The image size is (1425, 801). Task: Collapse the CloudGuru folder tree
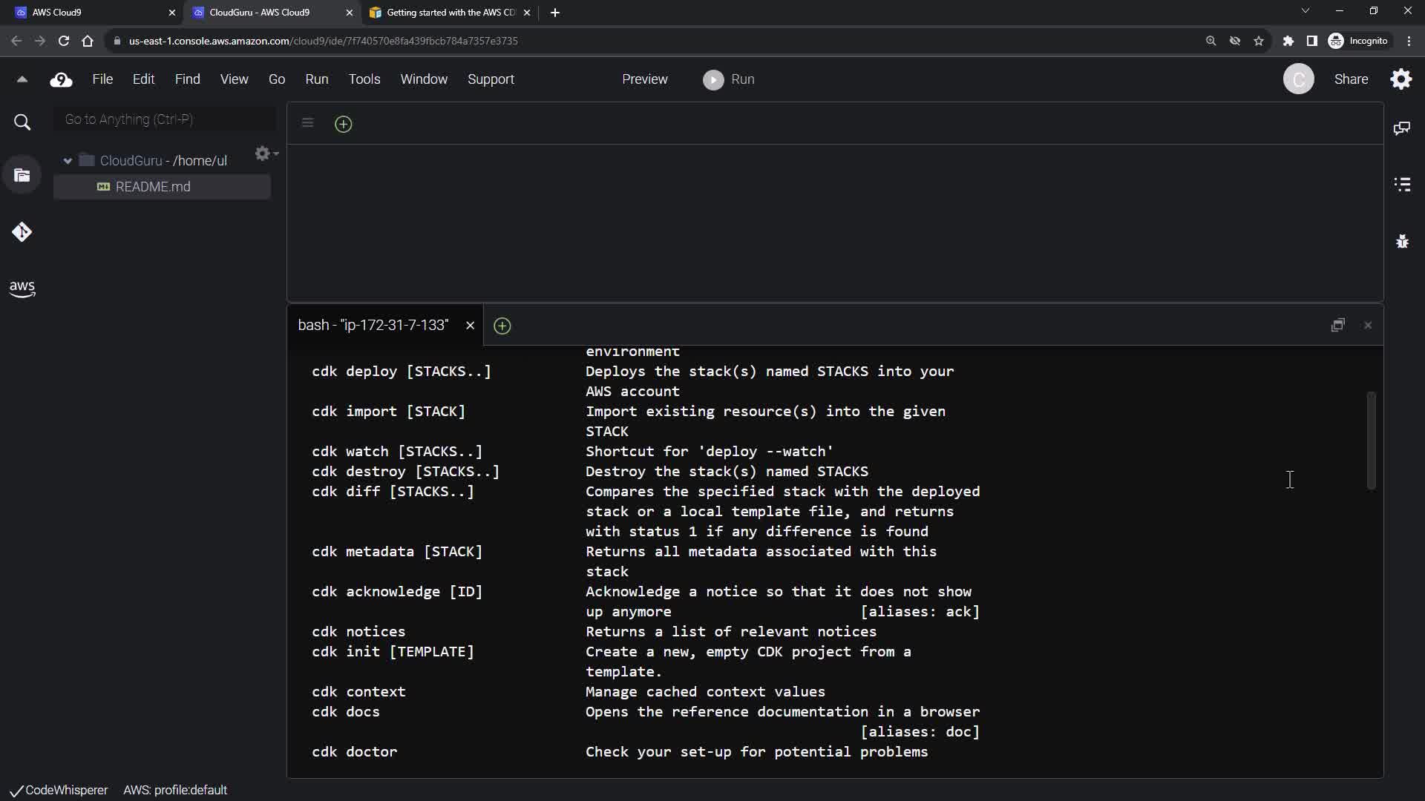pos(68,161)
